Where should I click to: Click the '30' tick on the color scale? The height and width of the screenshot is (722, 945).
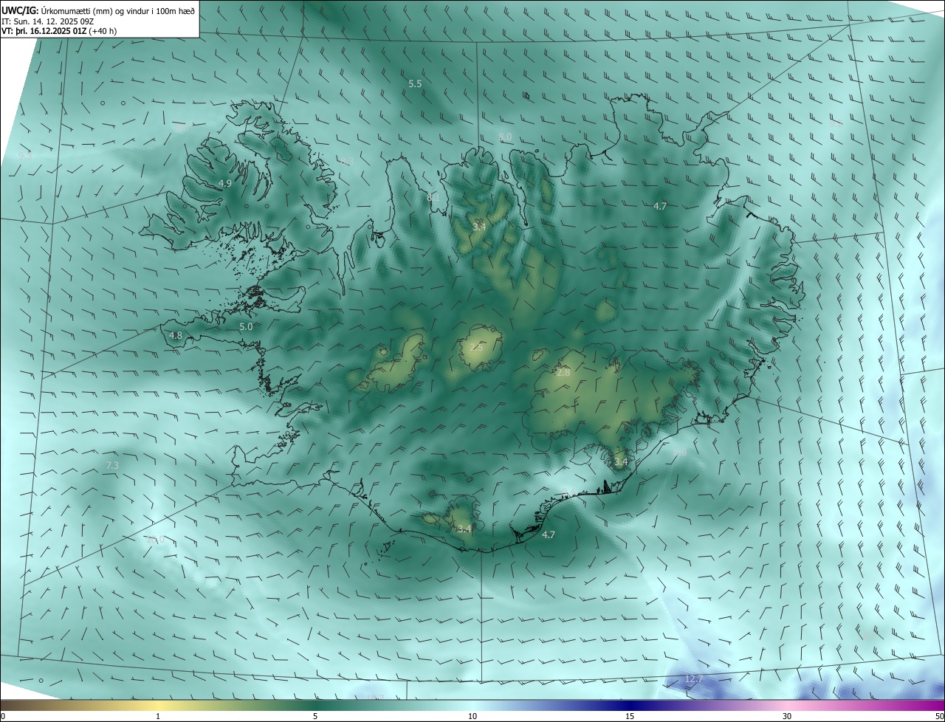[787, 716]
